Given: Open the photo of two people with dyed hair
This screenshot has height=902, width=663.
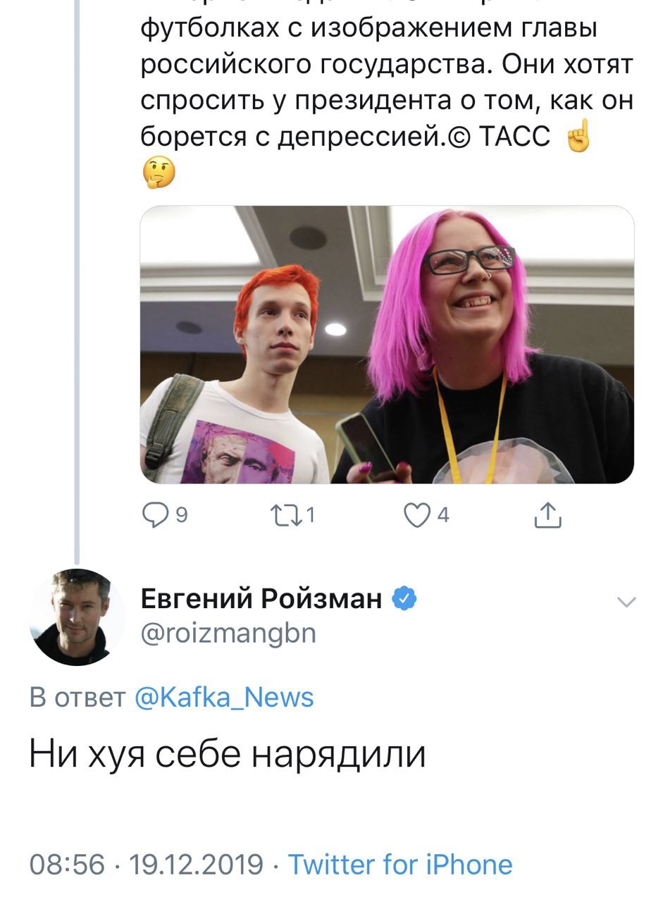Looking at the screenshot, I should pos(387,345).
